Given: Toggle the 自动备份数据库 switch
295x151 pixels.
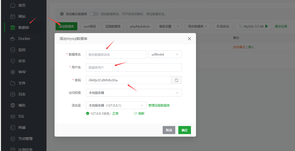Looking at the screenshot, I should [x=94, y=14].
